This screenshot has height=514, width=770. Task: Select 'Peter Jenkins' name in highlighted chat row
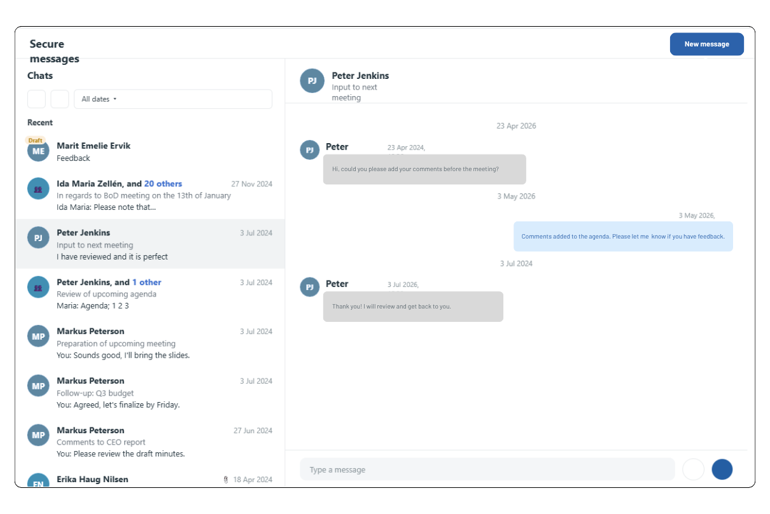83,233
